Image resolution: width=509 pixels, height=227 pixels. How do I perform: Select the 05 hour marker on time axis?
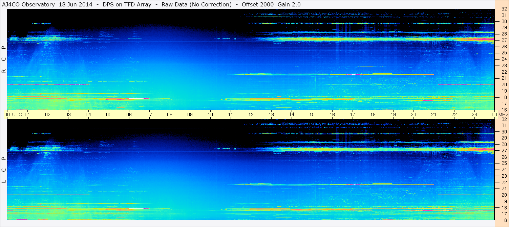coord(109,115)
